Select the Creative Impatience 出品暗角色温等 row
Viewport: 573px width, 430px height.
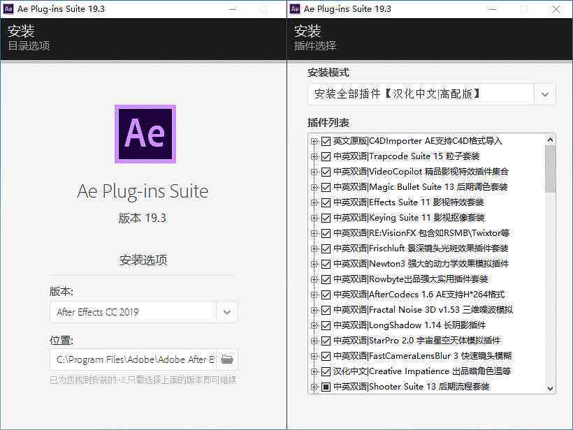(x=421, y=371)
